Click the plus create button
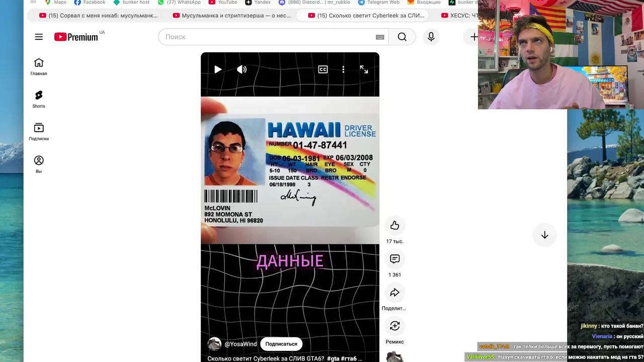 tap(474, 37)
